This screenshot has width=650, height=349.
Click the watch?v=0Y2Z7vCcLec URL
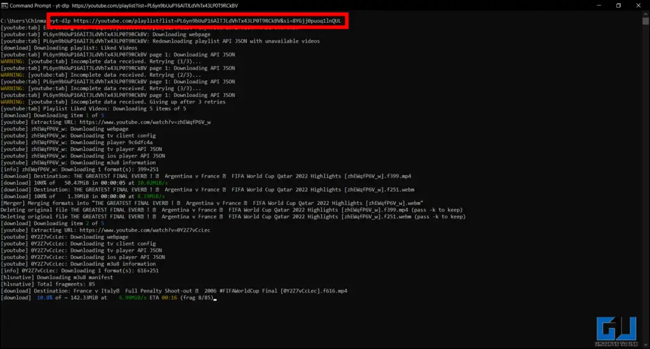[145, 230]
